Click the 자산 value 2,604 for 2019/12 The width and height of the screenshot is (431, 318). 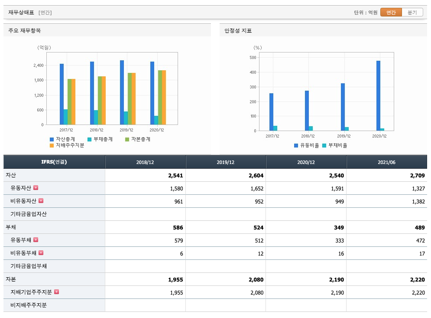coord(256,175)
